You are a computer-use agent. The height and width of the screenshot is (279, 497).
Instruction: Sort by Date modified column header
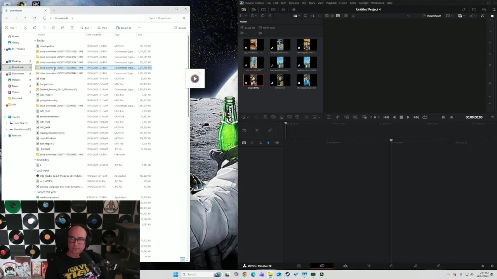[94, 35]
